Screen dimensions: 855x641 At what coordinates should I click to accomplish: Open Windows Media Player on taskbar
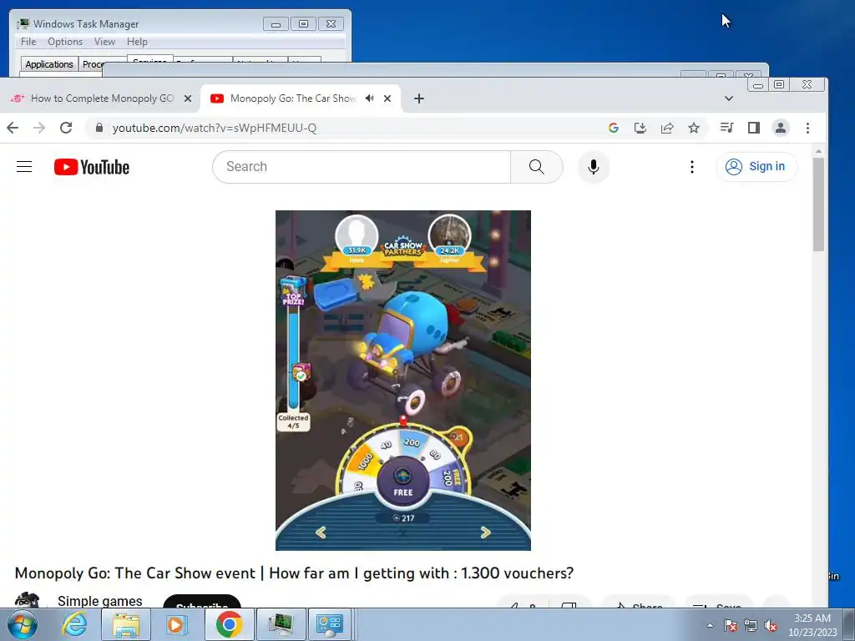(177, 624)
